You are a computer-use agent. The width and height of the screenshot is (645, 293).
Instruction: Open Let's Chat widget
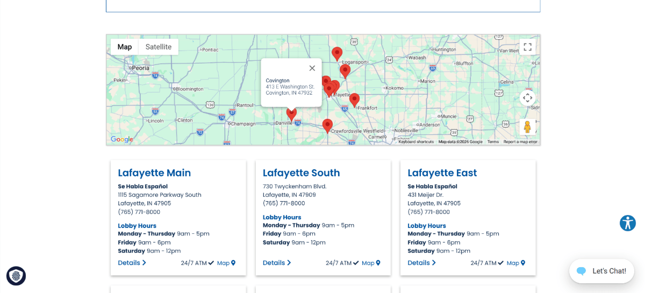[x=602, y=271]
